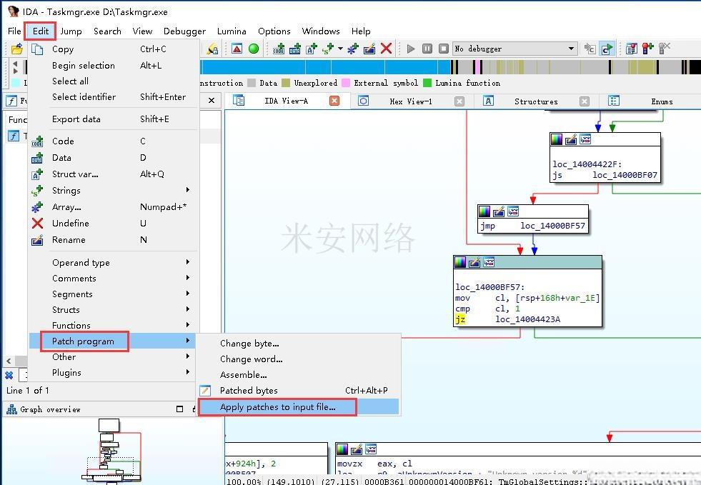The image size is (701, 485).
Task: Select Patched bytes option
Action: (298, 390)
